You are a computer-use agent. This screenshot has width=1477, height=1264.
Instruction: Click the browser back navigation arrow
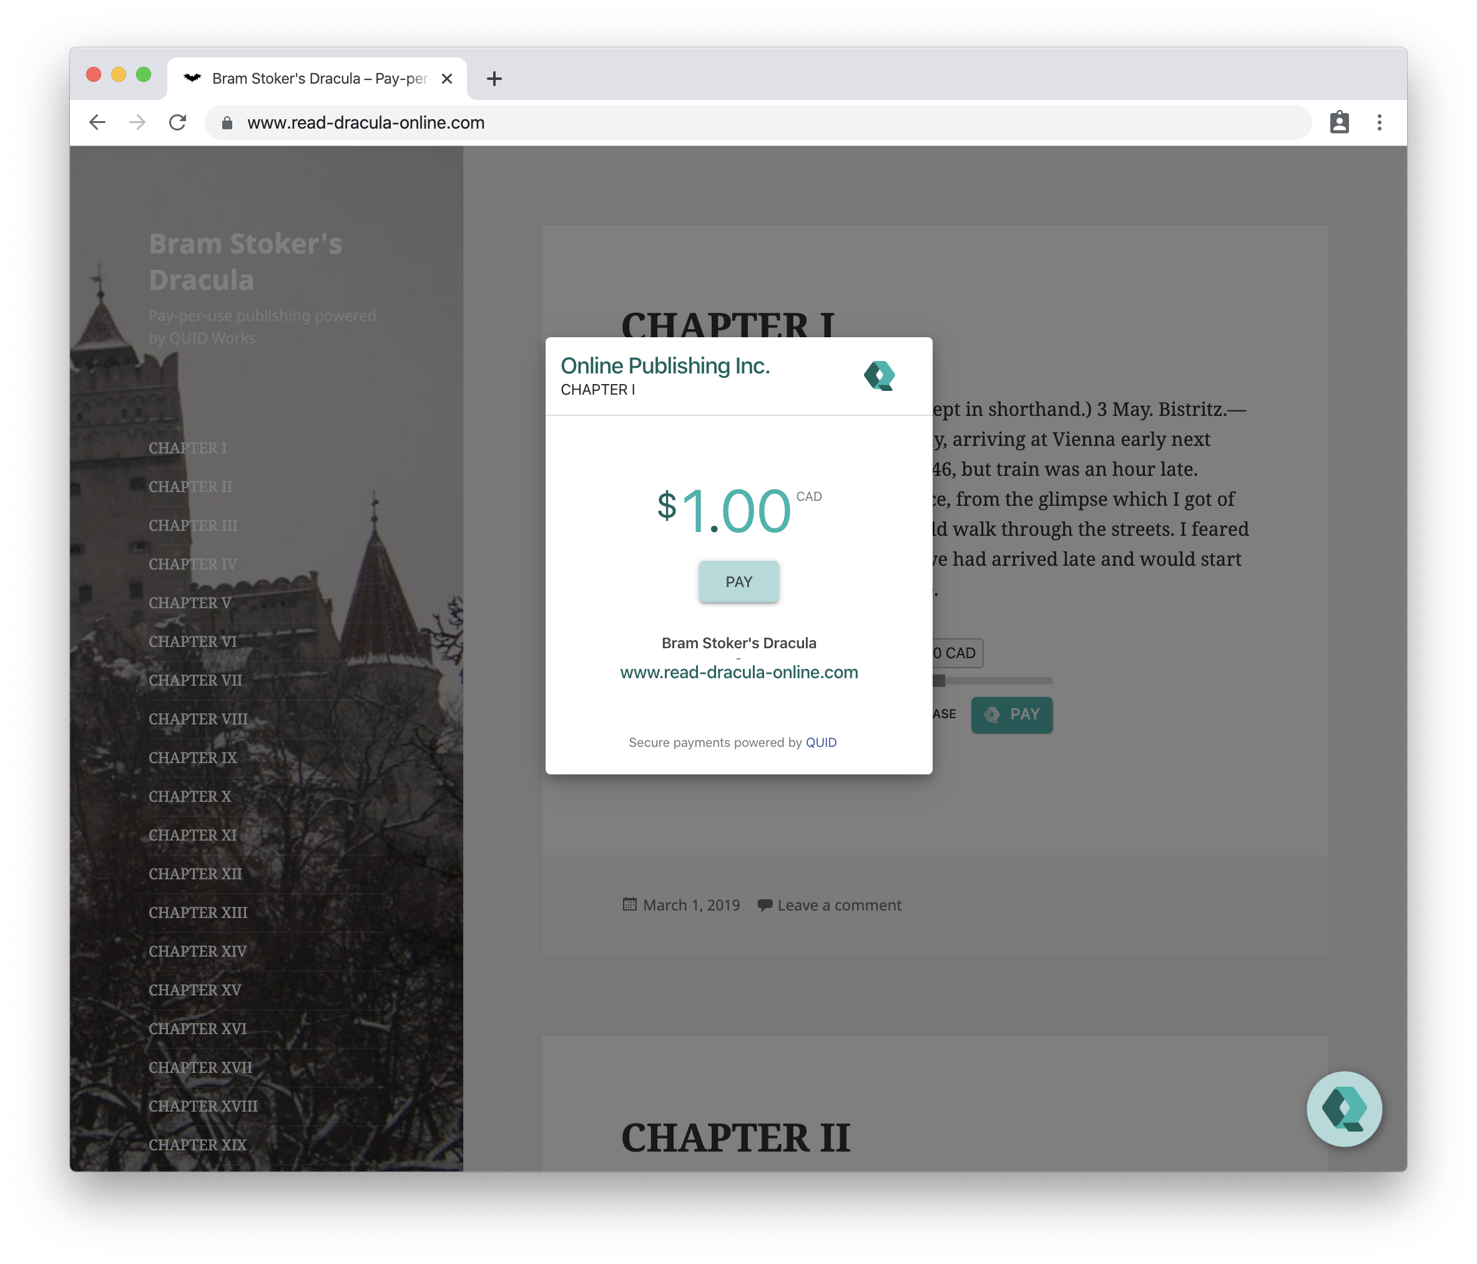101,123
